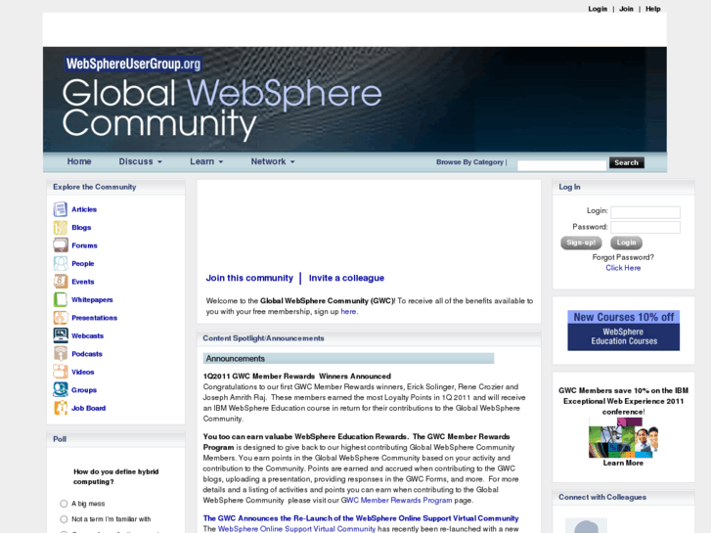
Task: Click the colleague avatar in Connect with Colleagues
Action: [x=586, y=525]
